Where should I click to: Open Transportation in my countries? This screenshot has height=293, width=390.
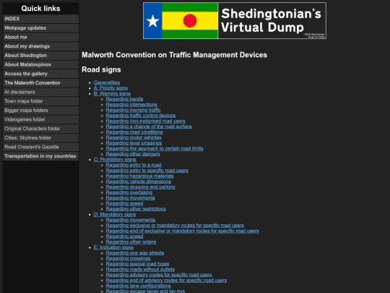[40, 156]
